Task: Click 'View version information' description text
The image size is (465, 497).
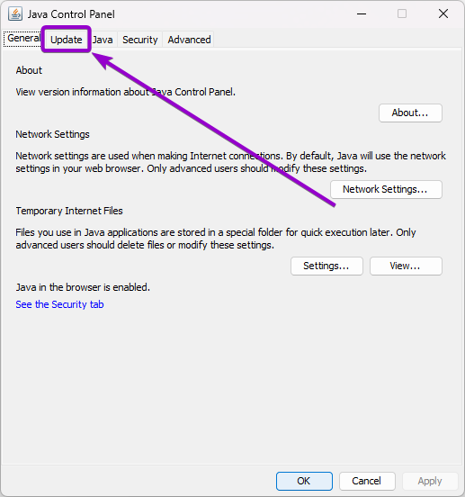Action: point(126,92)
